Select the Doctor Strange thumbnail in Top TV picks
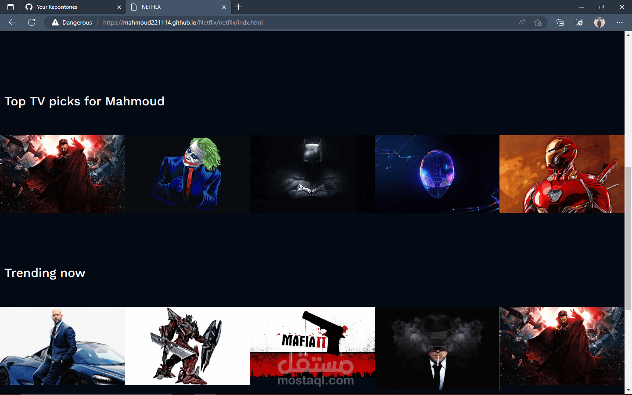This screenshot has width=632, height=395. 62,174
